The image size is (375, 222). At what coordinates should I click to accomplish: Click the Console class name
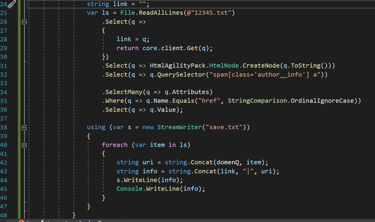click(130, 189)
